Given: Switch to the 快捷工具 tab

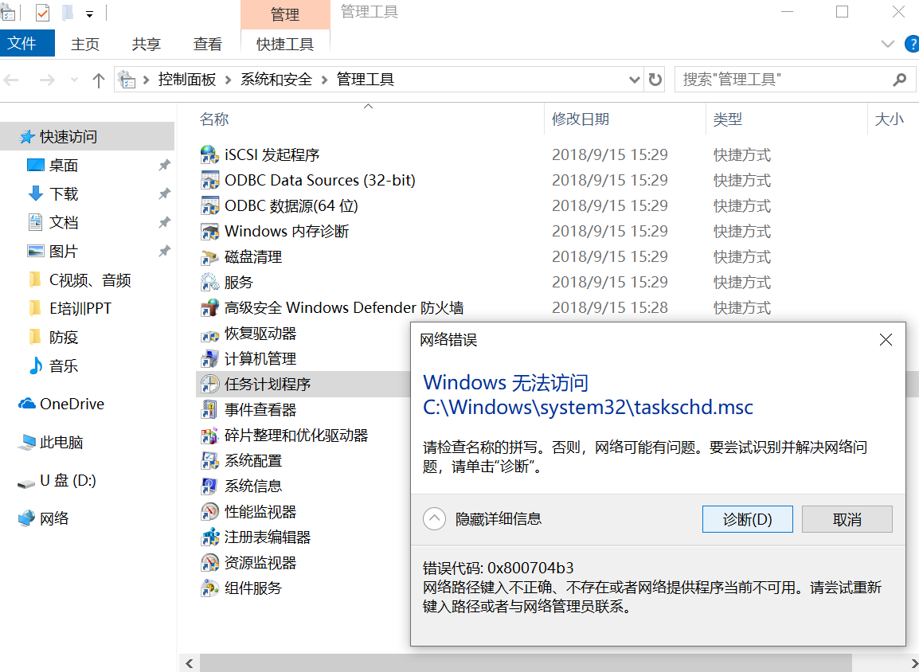Looking at the screenshot, I should pos(285,44).
